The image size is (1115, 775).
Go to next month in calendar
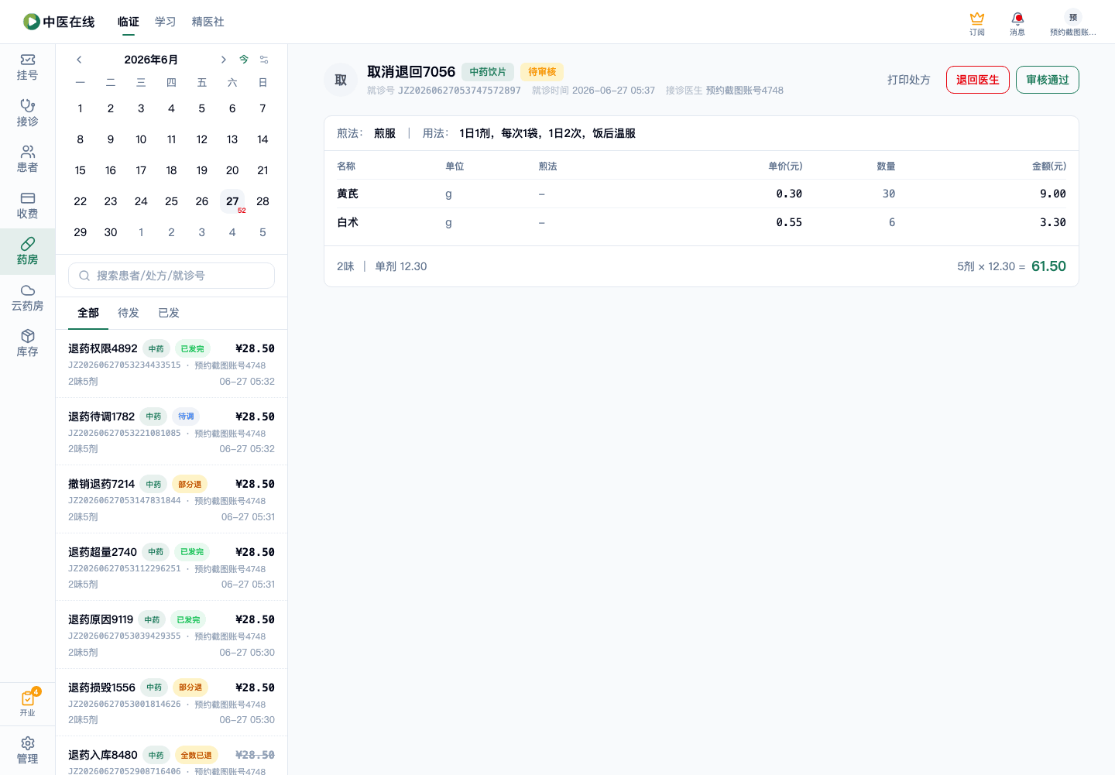coord(223,60)
